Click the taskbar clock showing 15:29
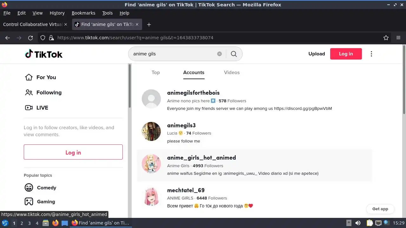Viewport: 406px width, 228px height. pyautogui.click(x=399, y=223)
